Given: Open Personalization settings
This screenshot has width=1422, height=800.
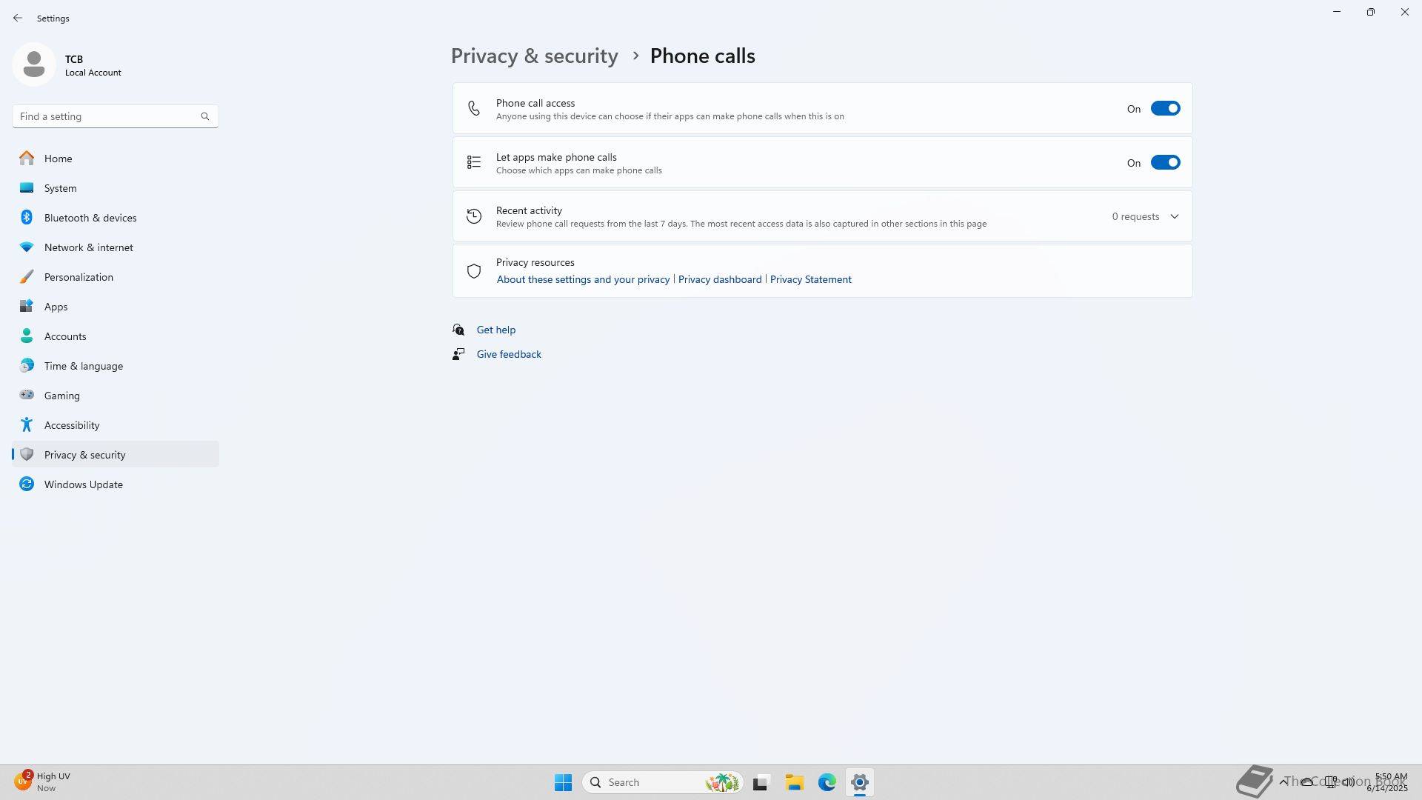Looking at the screenshot, I should pos(79,277).
